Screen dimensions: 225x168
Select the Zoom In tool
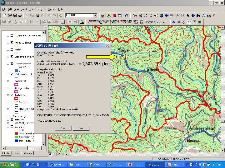(x=135, y=15)
